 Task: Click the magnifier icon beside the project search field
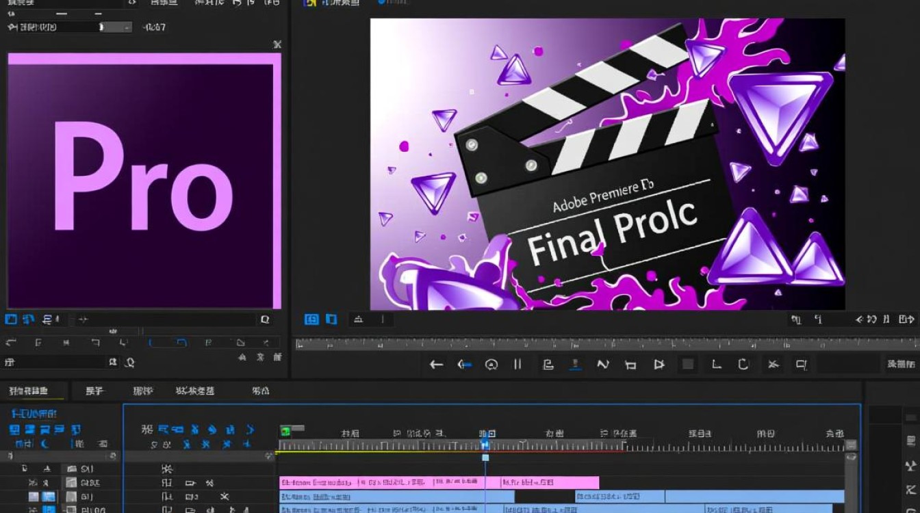pyautogui.click(x=129, y=362)
